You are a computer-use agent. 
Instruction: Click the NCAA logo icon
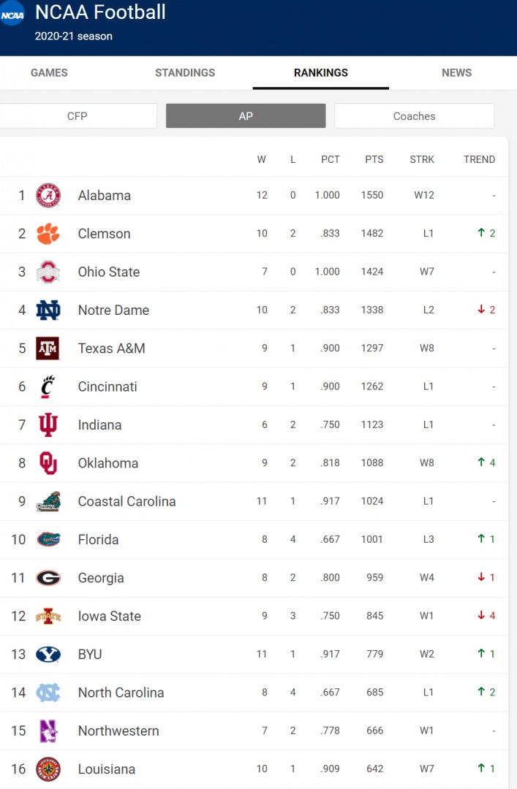[x=11, y=14]
